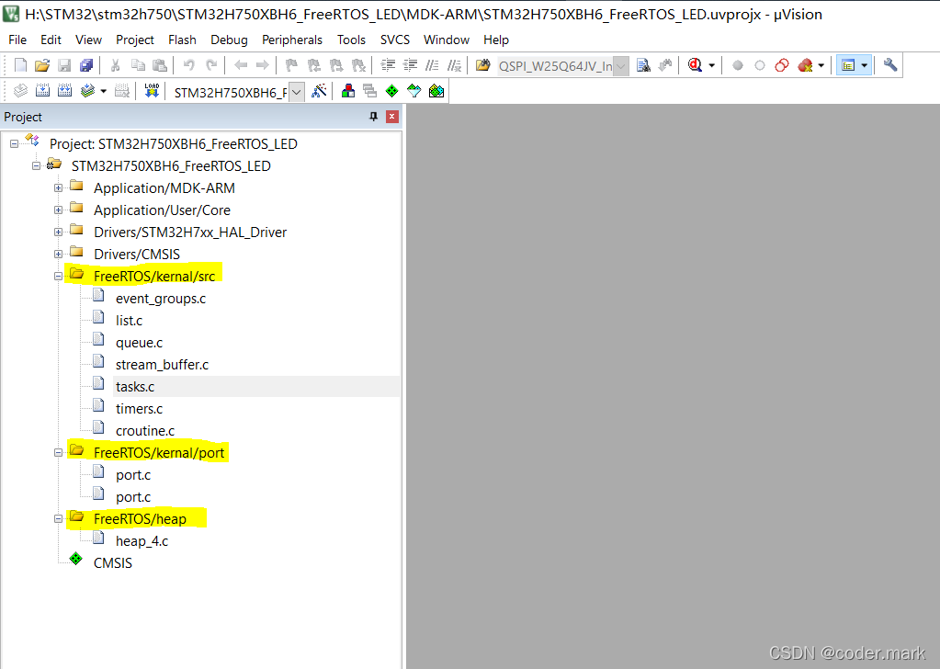Insert breakpoint with red circle icon
This screenshot has height=669, width=940.
coord(738,65)
